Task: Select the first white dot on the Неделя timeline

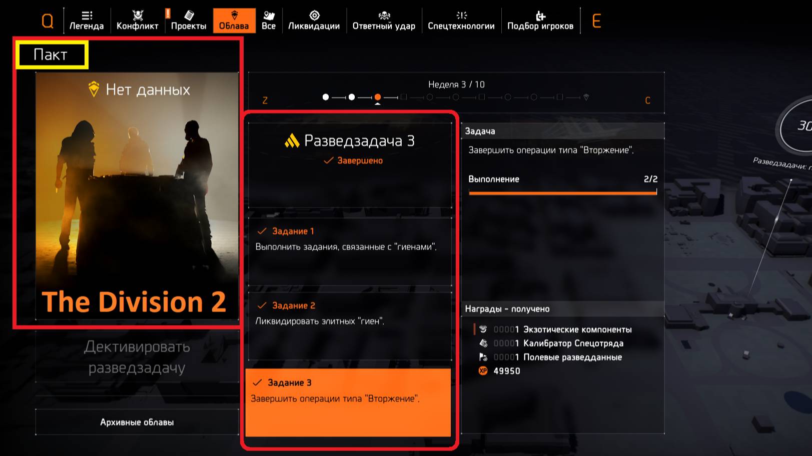Action: coord(326,97)
